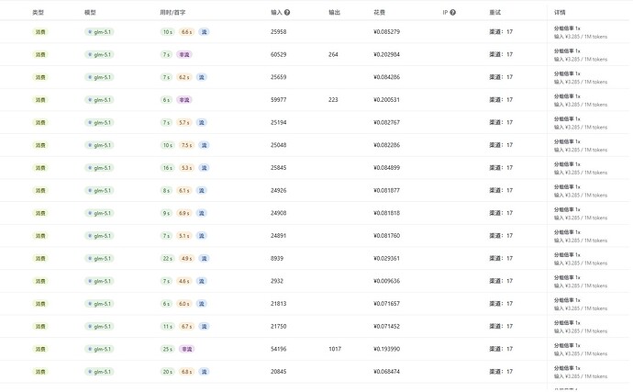
Task: Click the help icon beside 输入 header
Action: click(287, 13)
